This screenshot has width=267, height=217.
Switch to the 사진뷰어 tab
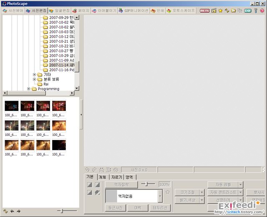coord(13,11)
